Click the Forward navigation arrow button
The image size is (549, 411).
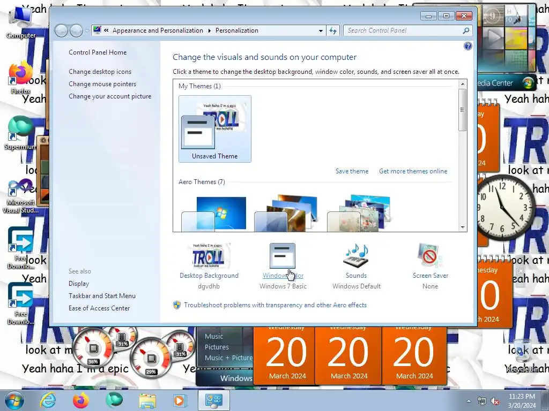[x=76, y=31]
